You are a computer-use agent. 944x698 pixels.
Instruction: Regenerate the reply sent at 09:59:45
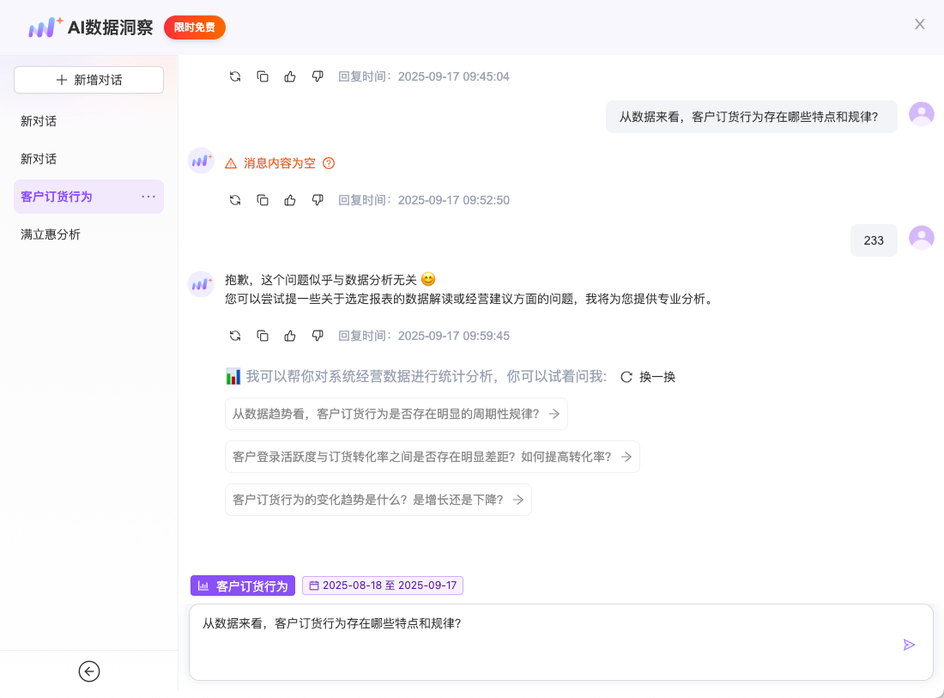pyautogui.click(x=235, y=336)
